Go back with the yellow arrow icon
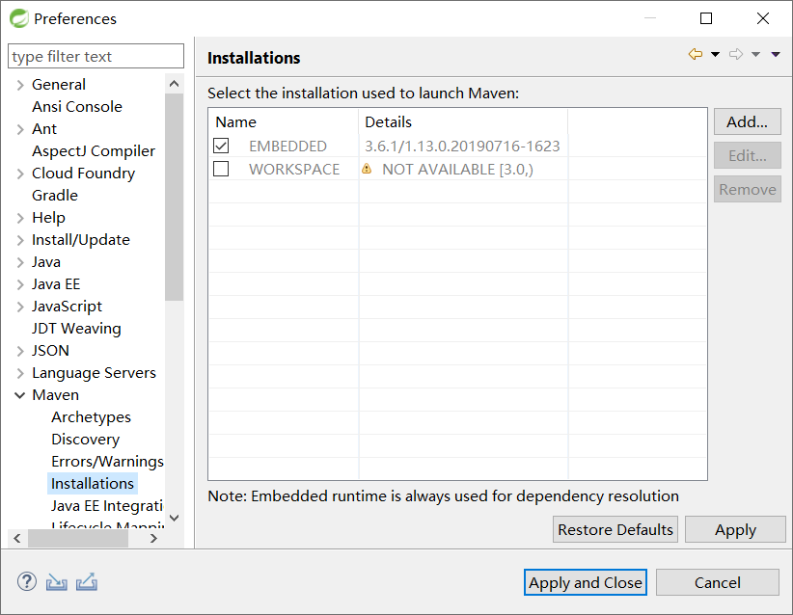This screenshot has height=615, width=793. [x=696, y=54]
